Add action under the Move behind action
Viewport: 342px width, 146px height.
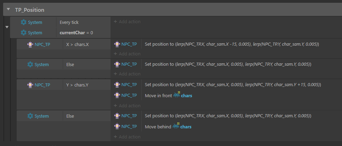127,137
